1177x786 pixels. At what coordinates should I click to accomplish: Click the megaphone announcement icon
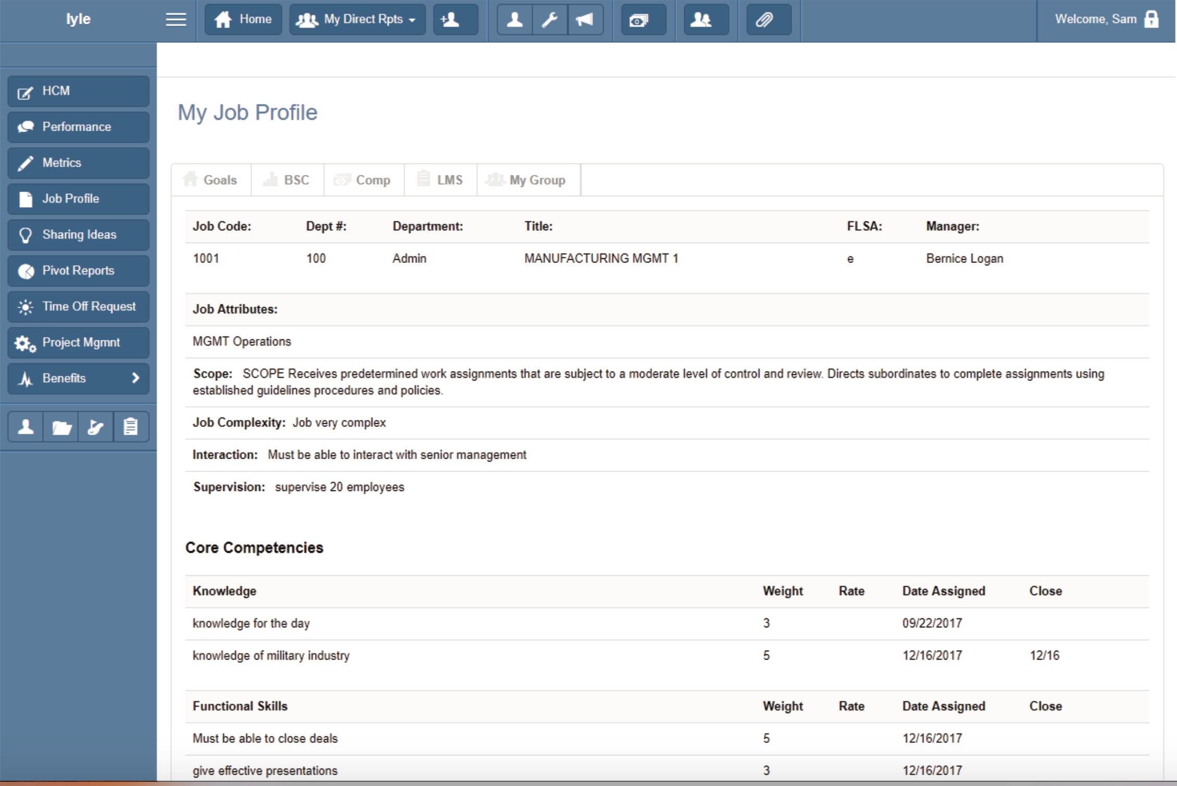(x=585, y=20)
